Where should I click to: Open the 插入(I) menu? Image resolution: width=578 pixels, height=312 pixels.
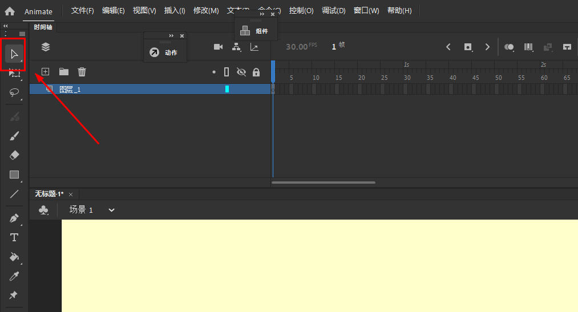click(x=175, y=11)
